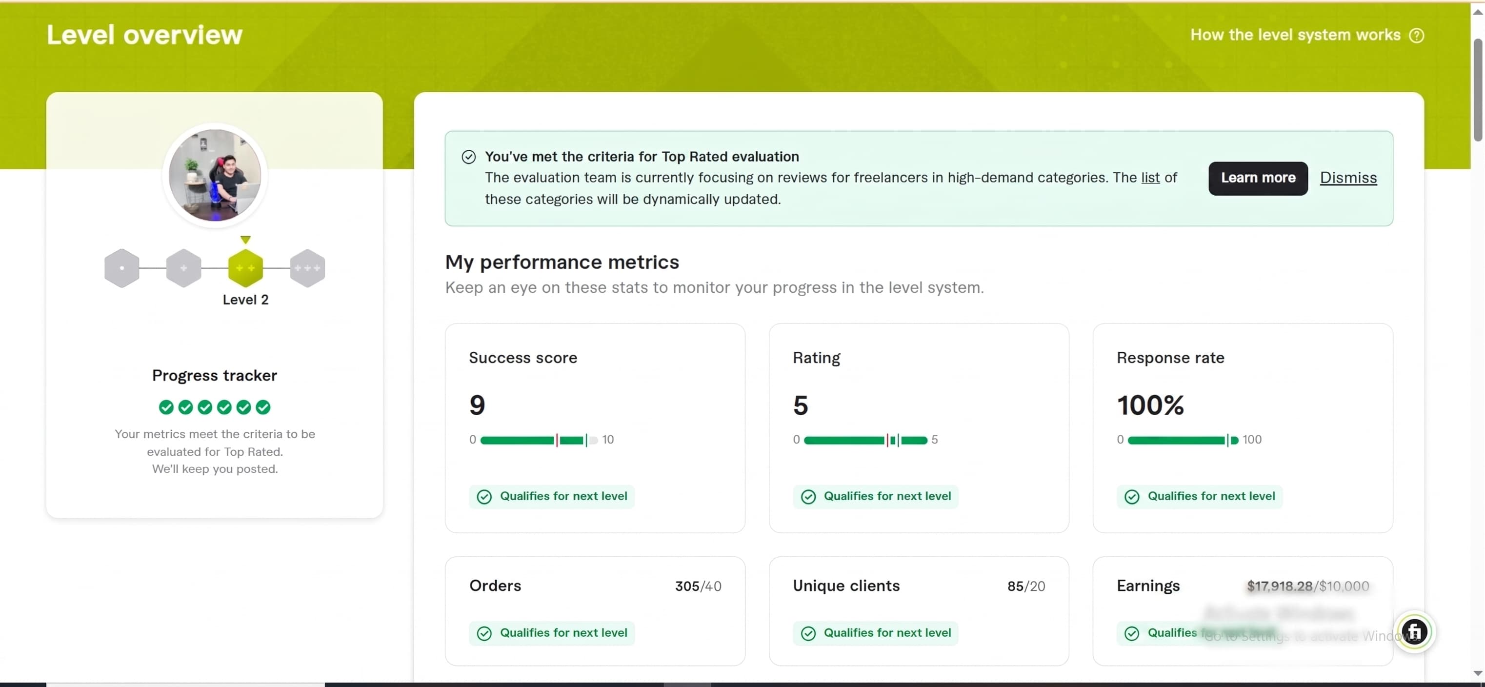Click the Level 2 pointer arrow marker

click(x=245, y=239)
